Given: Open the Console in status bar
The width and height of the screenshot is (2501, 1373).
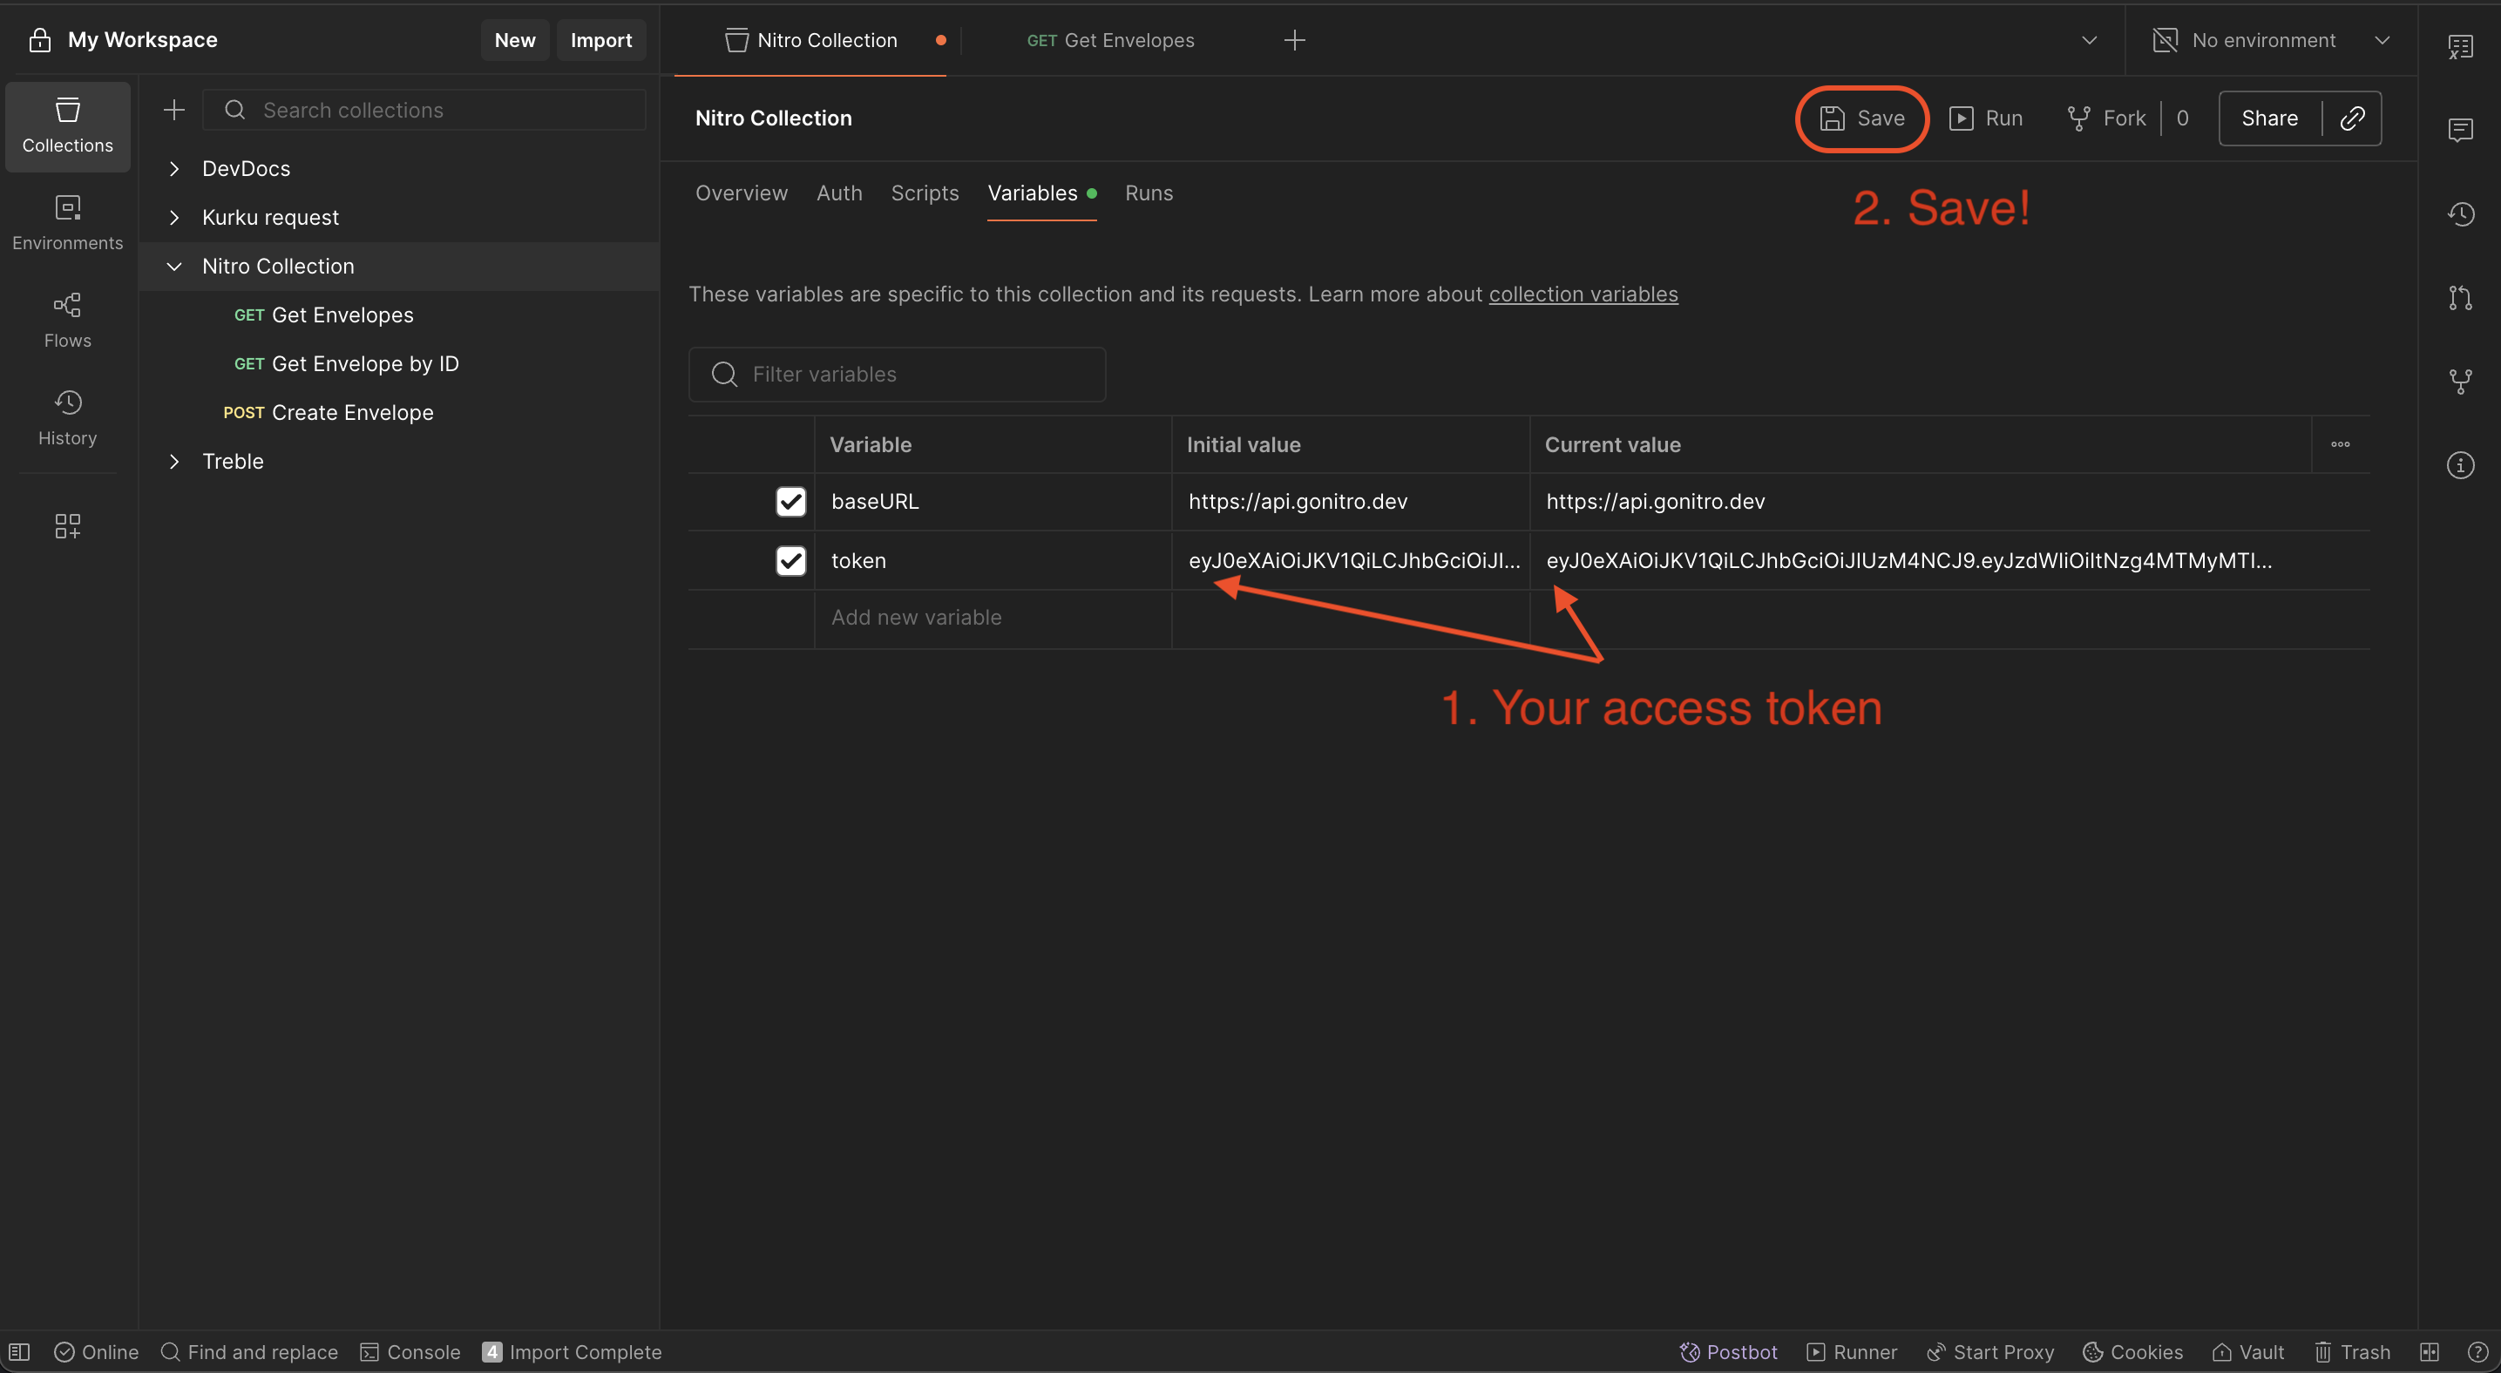Looking at the screenshot, I should tap(410, 1351).
